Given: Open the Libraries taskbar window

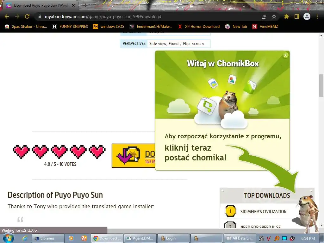Looking at the screenshot, I should point(48,238).
